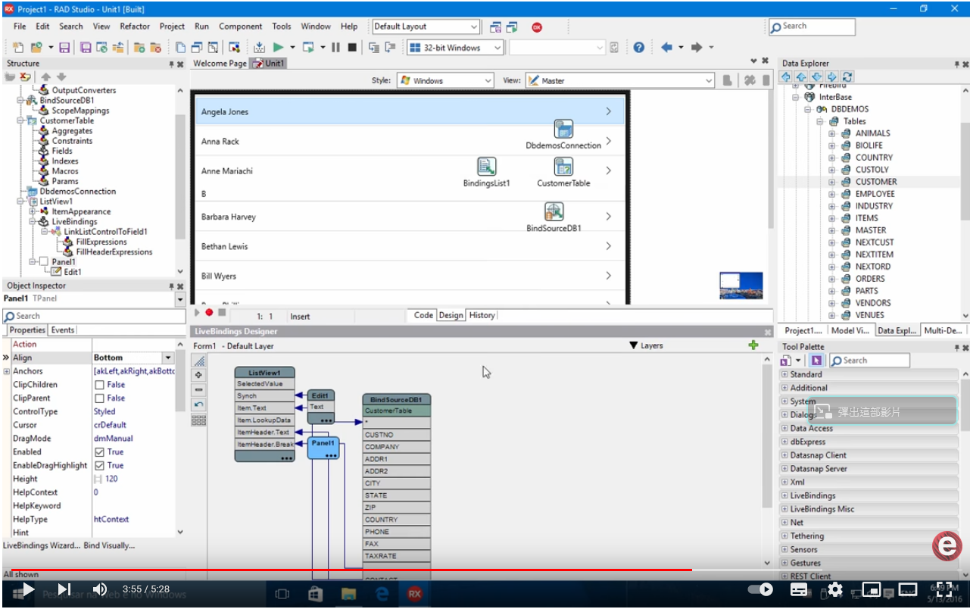970x609 pixels.
Task: Click the YouTube settings gear icon
Action: [835, 589]
